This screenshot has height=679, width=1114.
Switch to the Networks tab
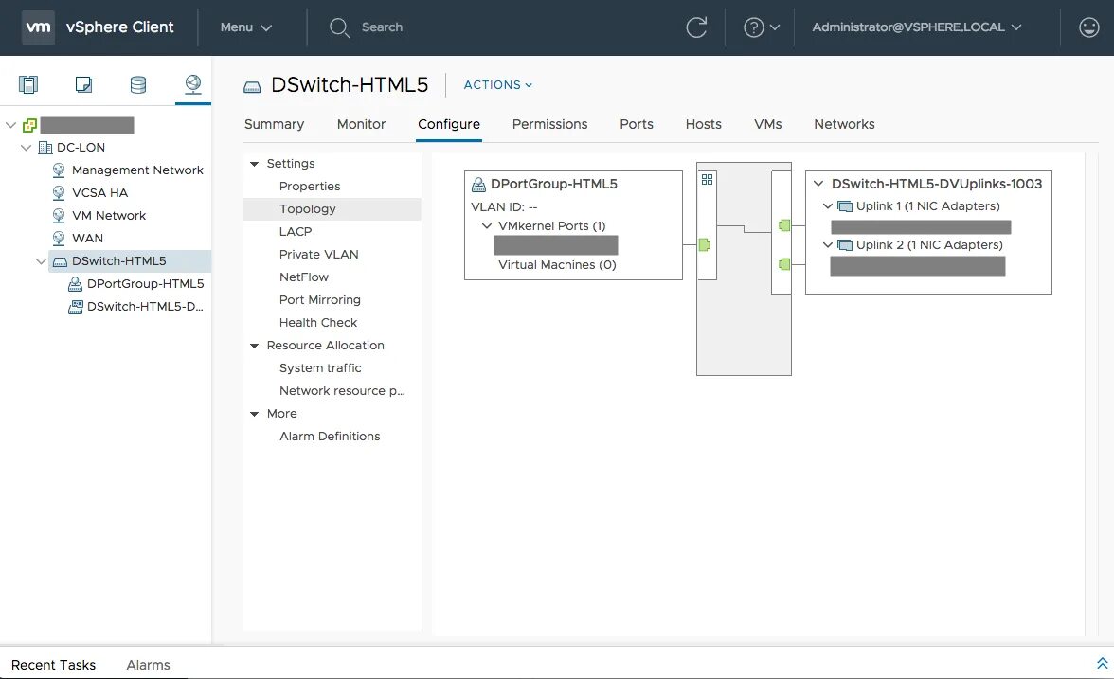(844, 124)
